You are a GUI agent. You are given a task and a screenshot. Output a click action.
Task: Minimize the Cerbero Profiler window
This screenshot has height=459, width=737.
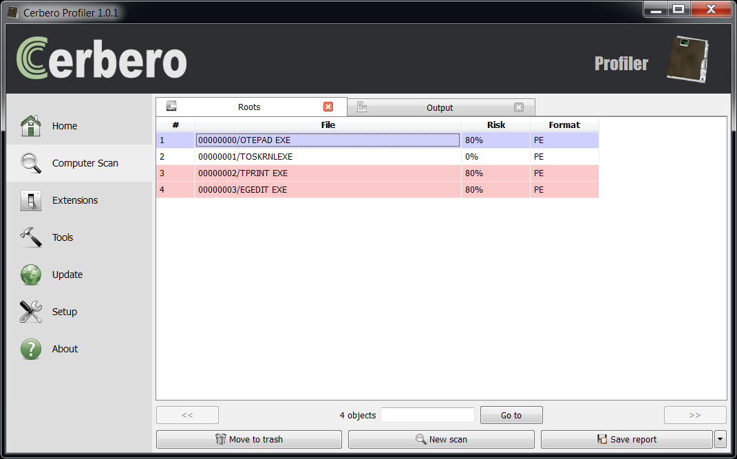655,9
